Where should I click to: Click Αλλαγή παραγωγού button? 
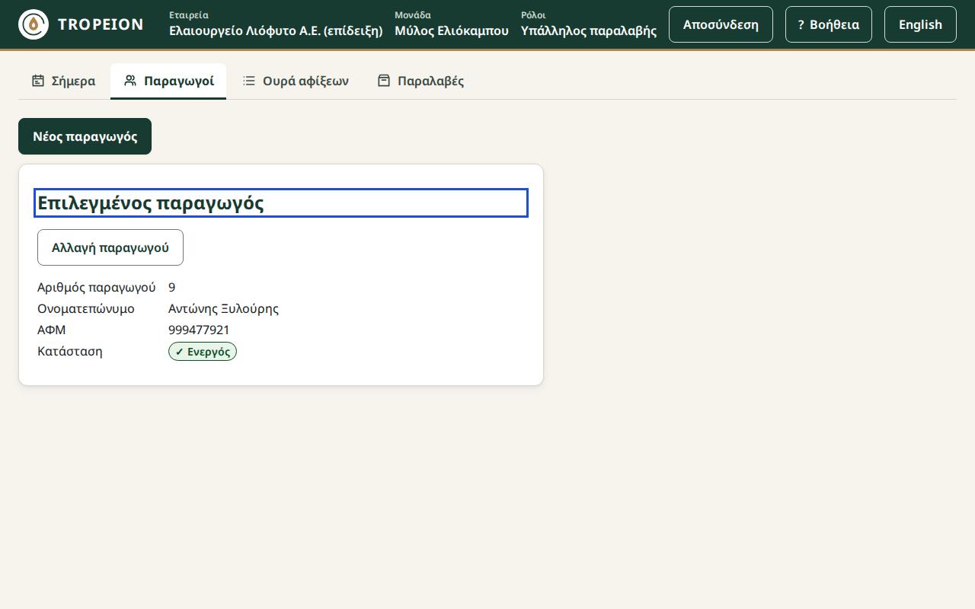pos(110,247)
